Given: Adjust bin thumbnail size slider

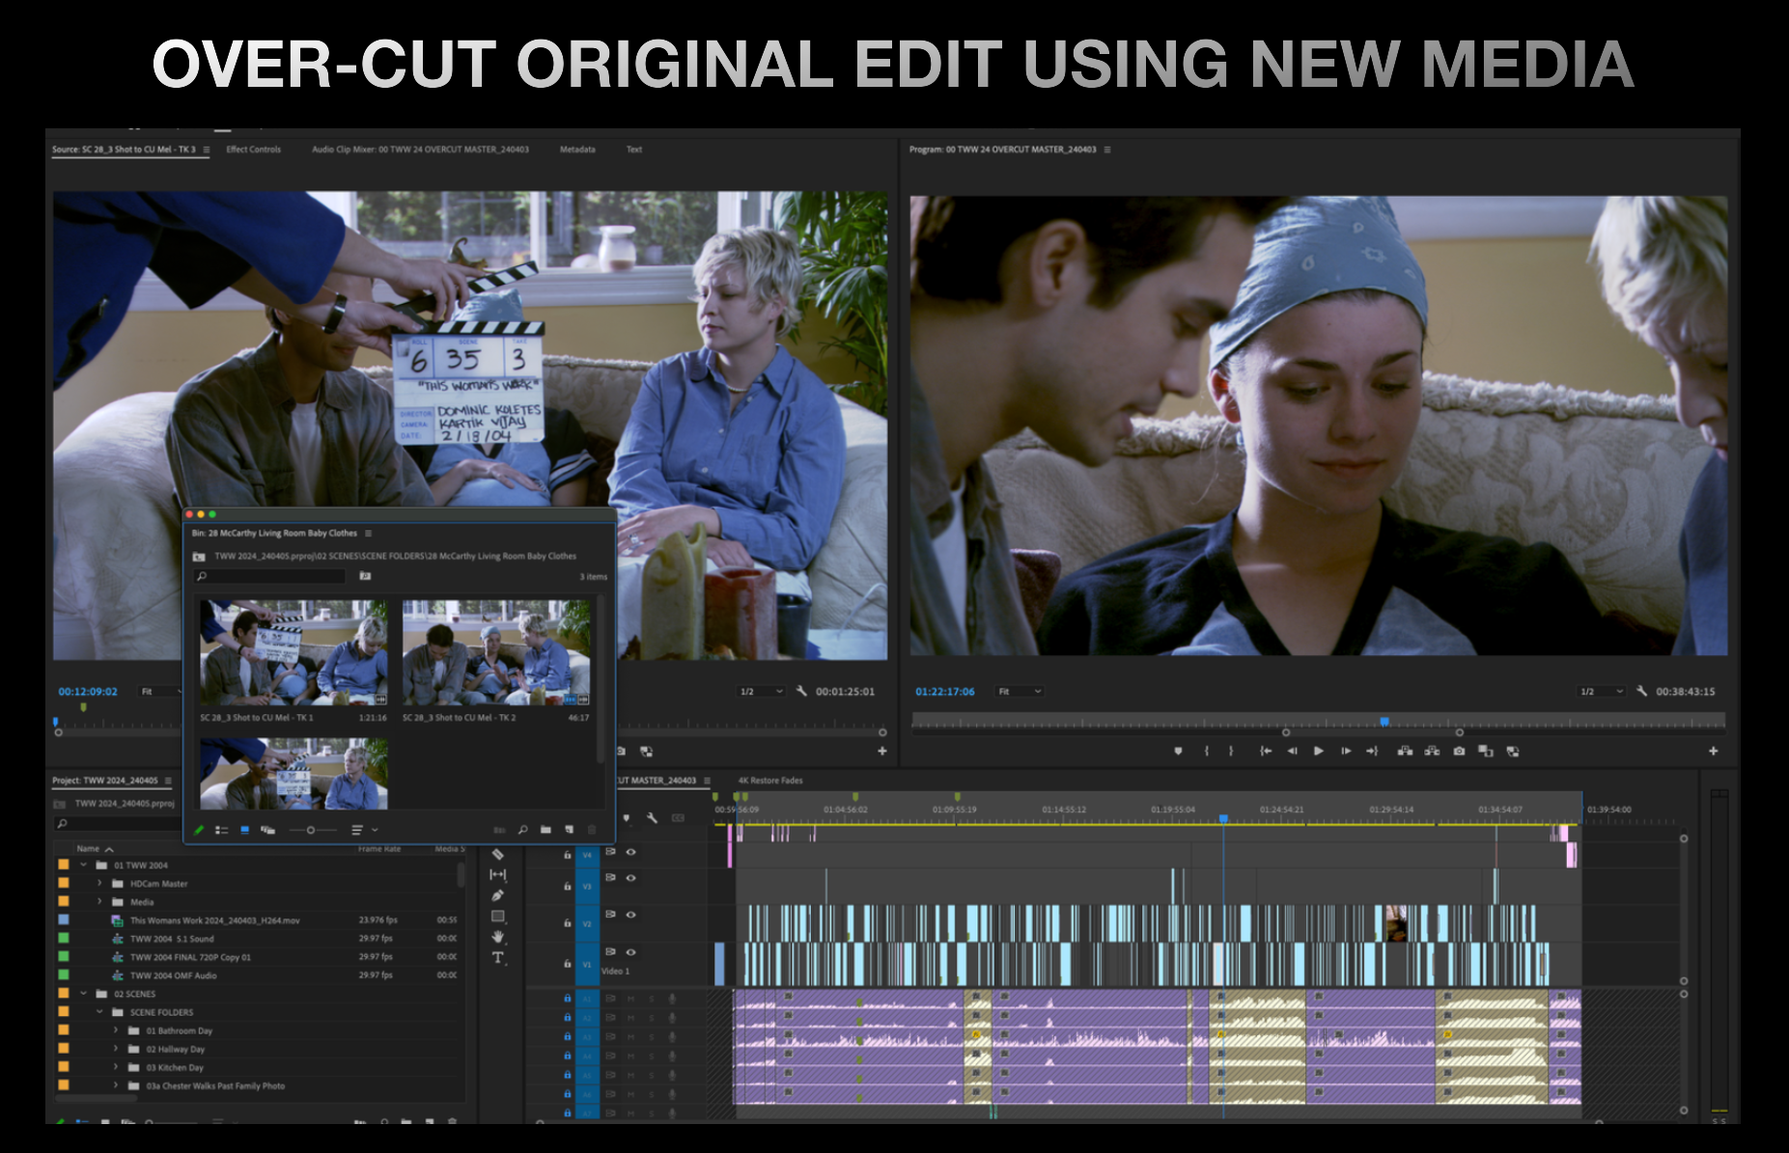Looking at the screenshot, I should [311, 830].
